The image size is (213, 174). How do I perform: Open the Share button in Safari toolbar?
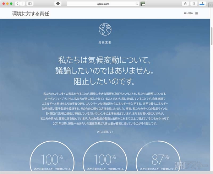pyautogui.click(x=185, y=4)
